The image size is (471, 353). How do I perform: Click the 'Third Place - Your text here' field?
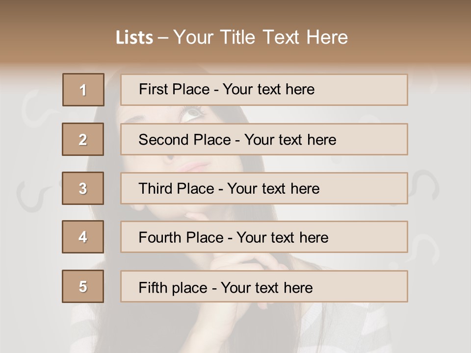coord(264,188)
